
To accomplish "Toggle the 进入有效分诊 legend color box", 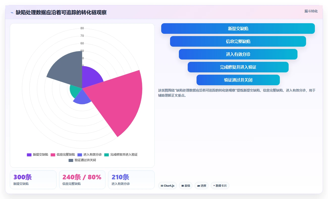I will coord(80,155).
